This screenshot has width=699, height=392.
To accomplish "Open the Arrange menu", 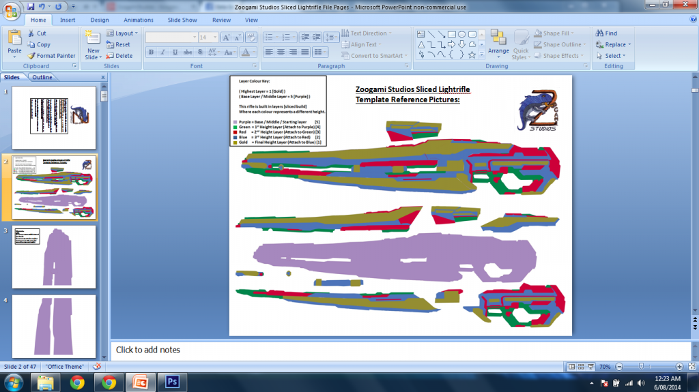I will pos(498,44).
